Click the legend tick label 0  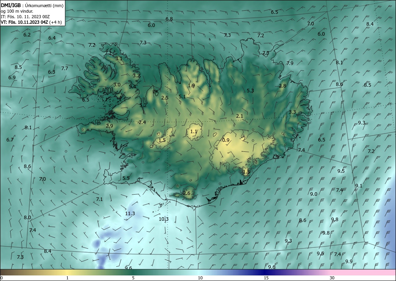[2, 278]
